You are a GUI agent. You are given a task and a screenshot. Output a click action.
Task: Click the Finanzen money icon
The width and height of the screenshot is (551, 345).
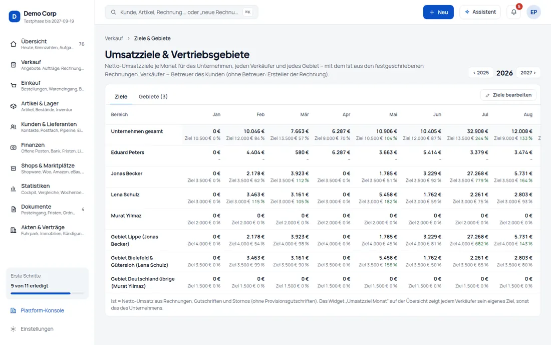pos(14,148)
